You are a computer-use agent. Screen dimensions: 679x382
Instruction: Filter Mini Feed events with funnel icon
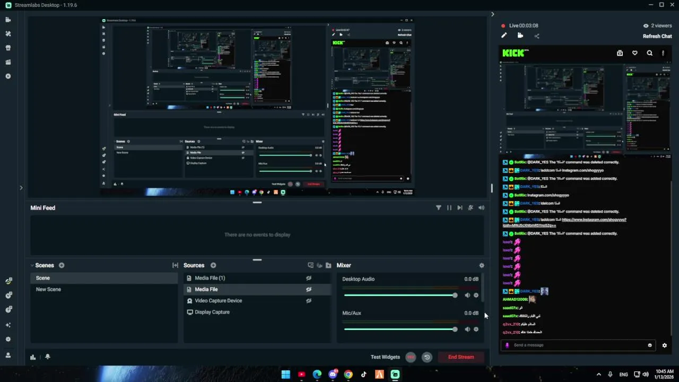pyautogui.click(x=438, y=208)
